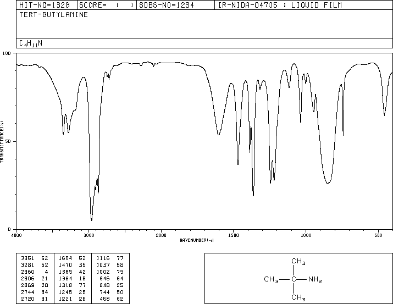Click the WAVENUMBER axis title
Image resolution: width=393 pixels, height=304 pixels.
pyautogui.click(x=197, y=240)
